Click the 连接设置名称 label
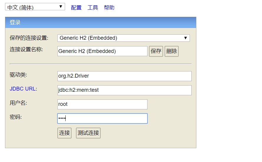 (26, 49)
